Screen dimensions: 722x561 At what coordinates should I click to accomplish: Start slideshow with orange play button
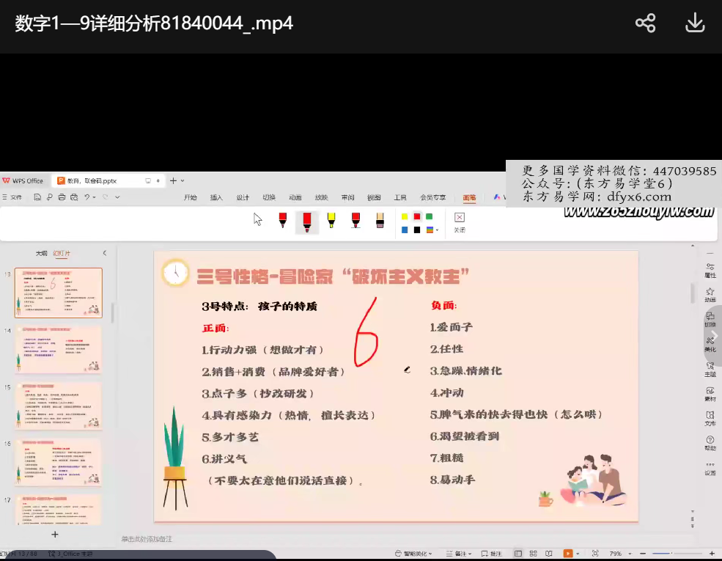[x=567, y=554]
